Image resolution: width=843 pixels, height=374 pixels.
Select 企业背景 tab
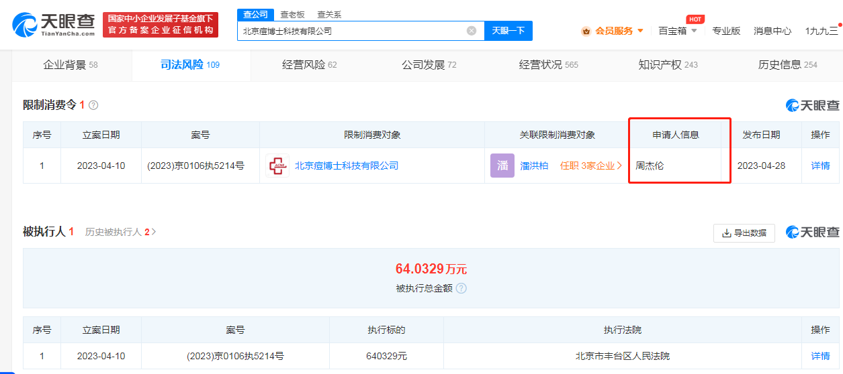coord(71,65)
